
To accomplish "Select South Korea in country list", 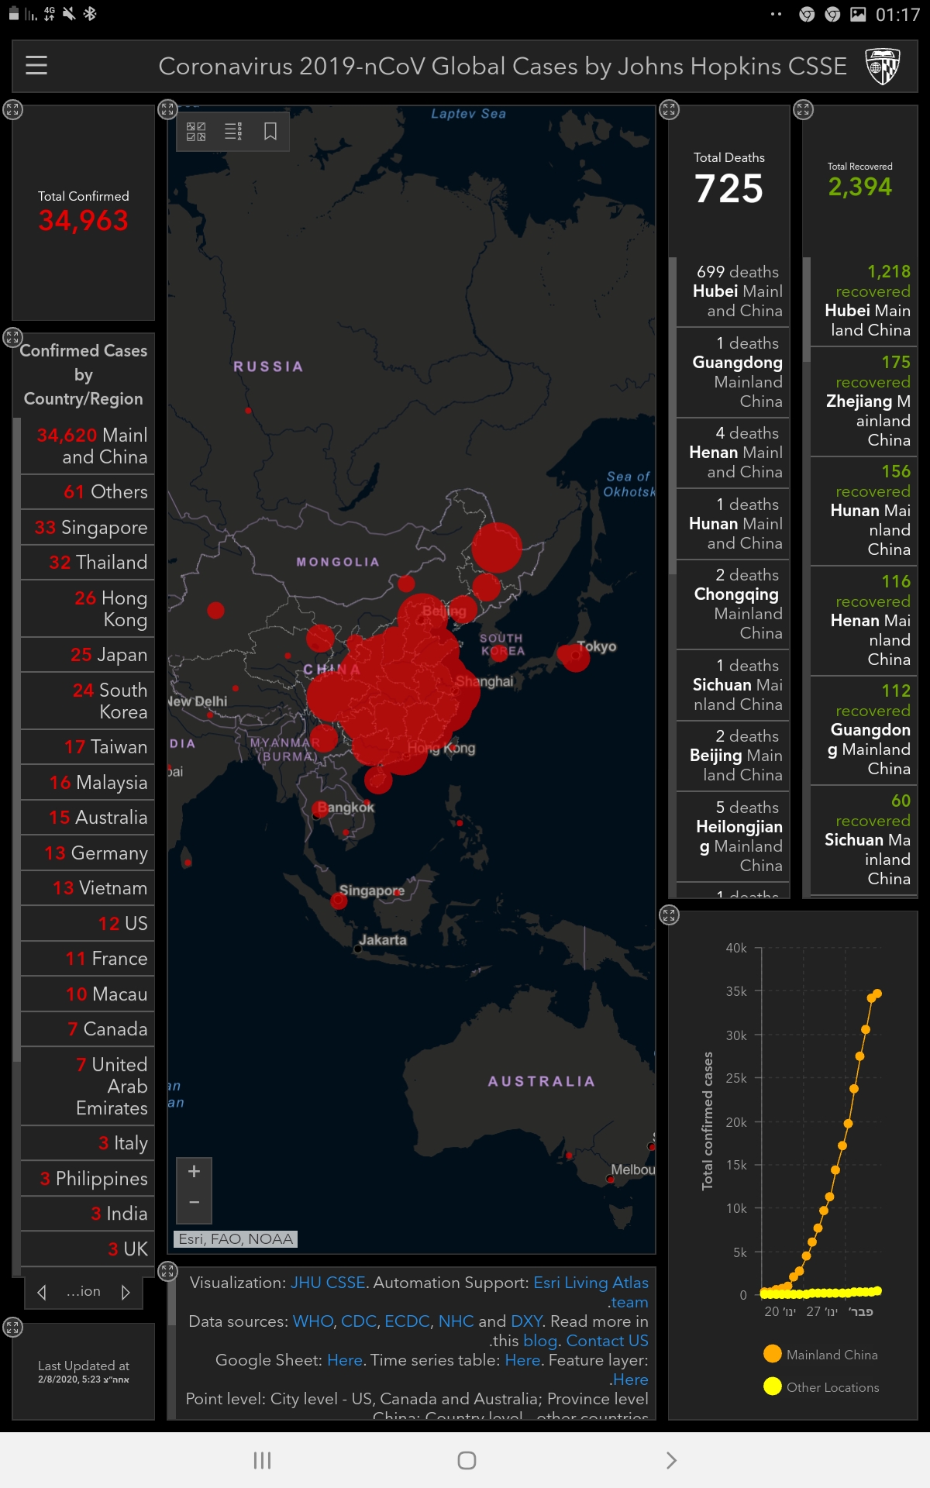I will click(x=88, y=701).
